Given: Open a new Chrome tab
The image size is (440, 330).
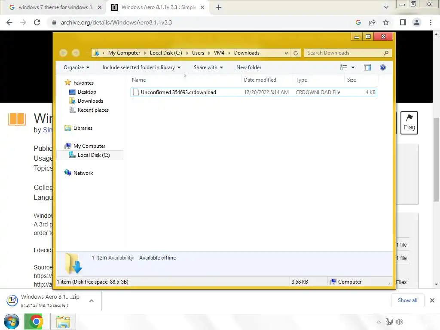Looking at the screenshot, I should [x=219, y=8].
